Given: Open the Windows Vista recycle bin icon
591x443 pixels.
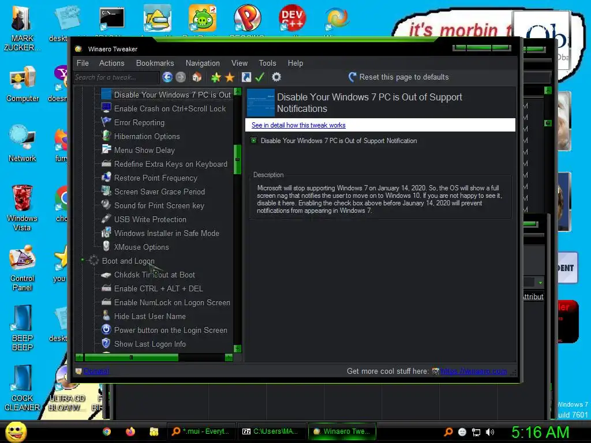Looking at the screenshot, I should click(23, 208).
